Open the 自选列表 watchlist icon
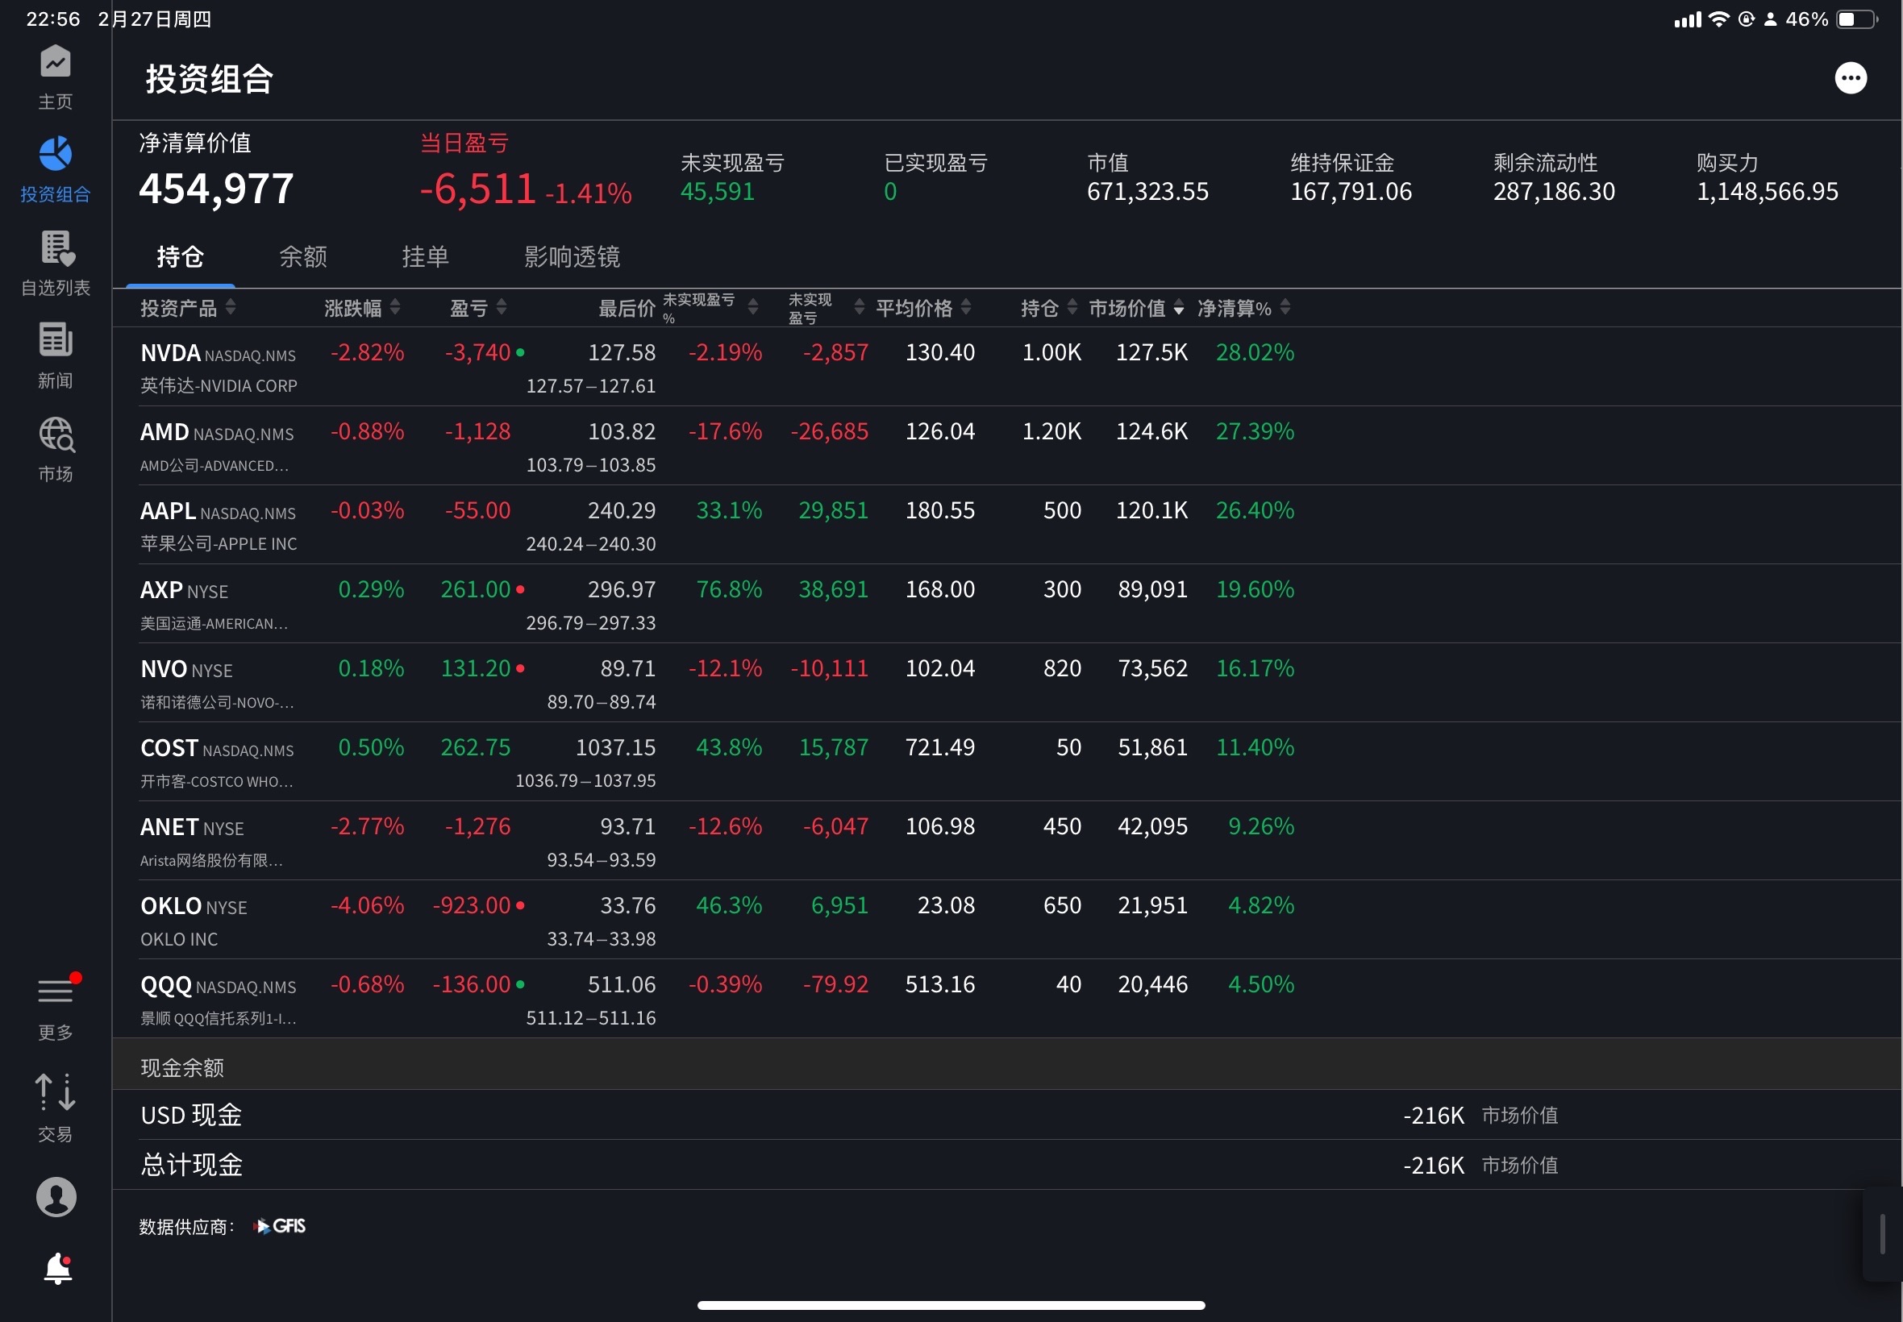The image size is (1903, 1322). pos(56,247)
